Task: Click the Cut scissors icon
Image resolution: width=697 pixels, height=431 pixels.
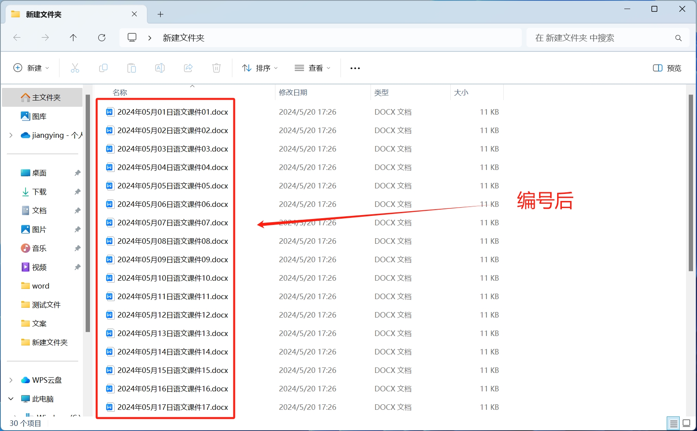Action: pyautogui.click(x=75, y=68)
